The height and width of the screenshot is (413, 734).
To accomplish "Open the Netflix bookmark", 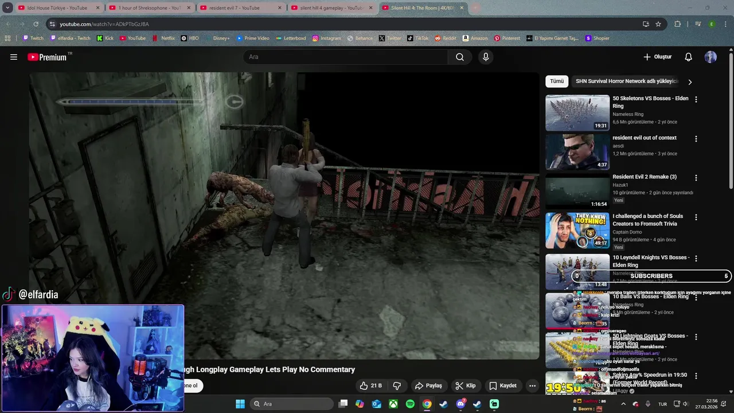I will pos(163,38).
